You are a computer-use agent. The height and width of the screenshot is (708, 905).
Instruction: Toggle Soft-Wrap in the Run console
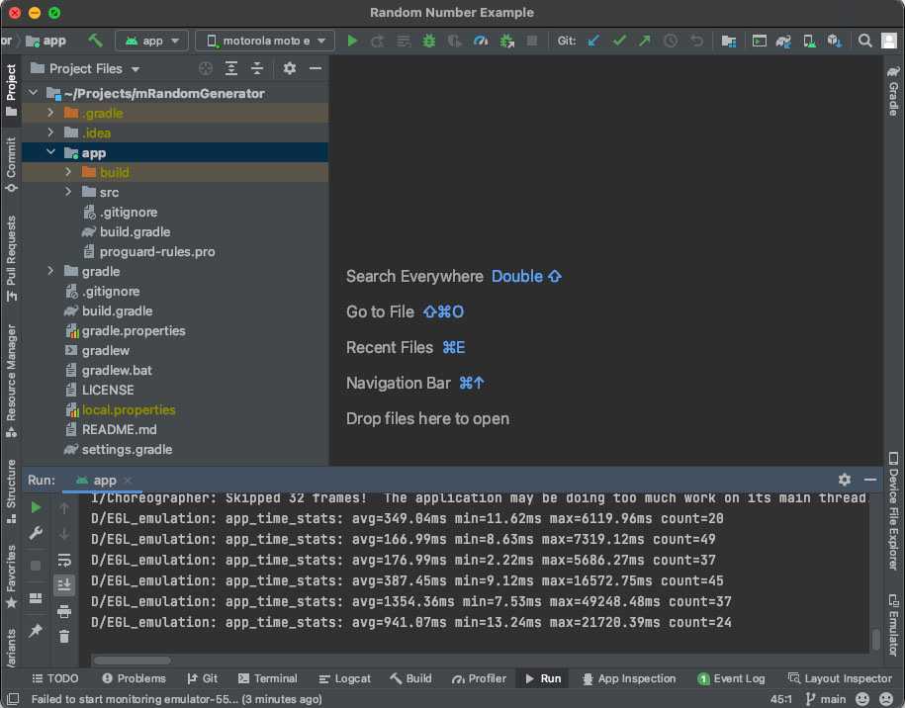tap(64, 560)
